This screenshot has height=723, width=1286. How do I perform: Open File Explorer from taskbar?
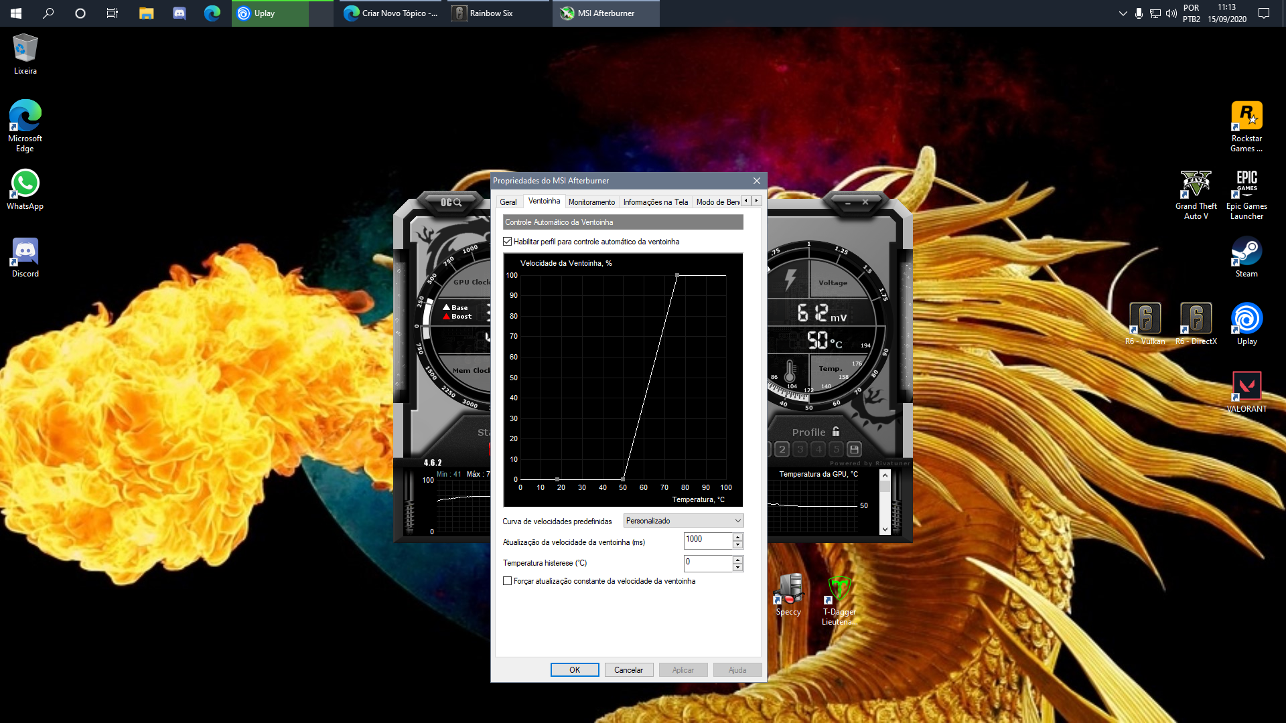(146, 13)
